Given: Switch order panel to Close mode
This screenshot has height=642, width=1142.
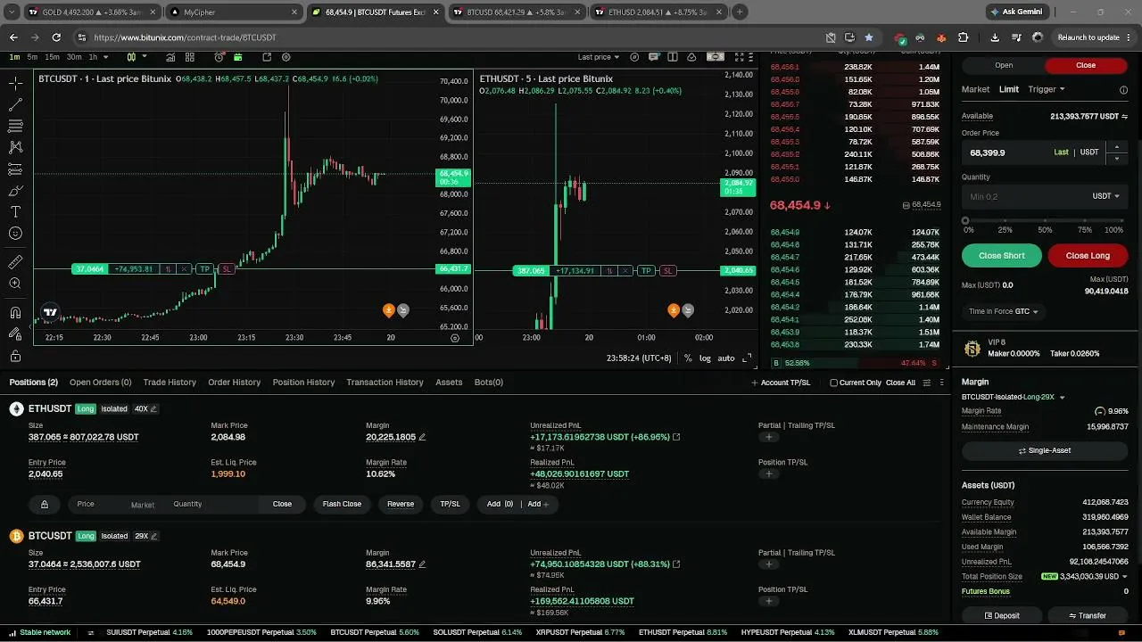Looking at the screenshot, I should pos(1086,65).
